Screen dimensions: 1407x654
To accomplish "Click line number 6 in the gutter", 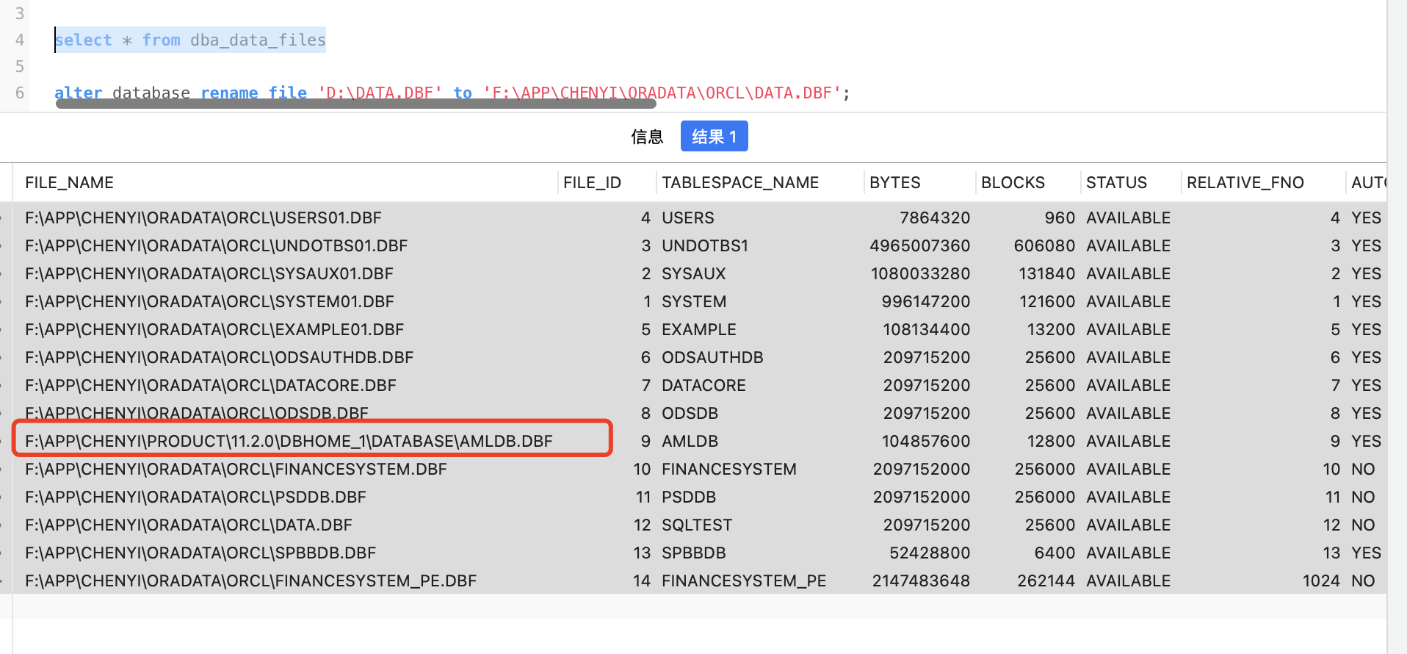I will coord(20,93).
